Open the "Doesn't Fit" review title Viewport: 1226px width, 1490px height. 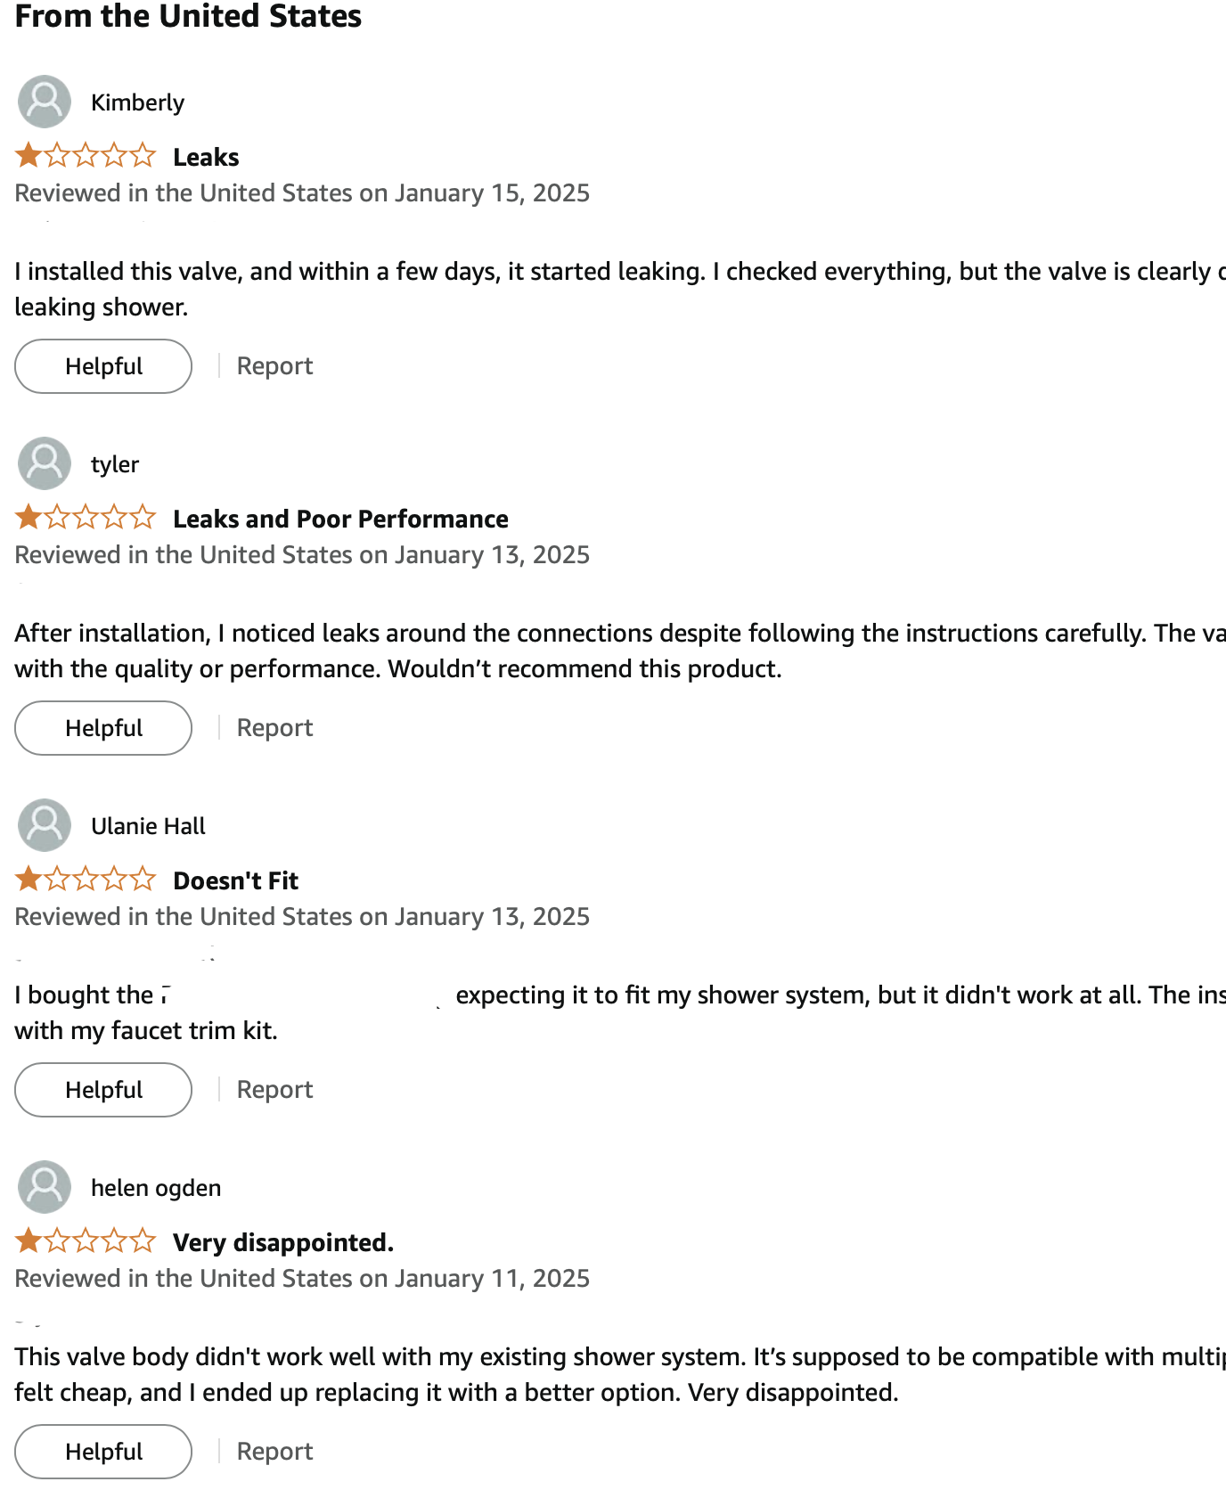pos(235,880)
